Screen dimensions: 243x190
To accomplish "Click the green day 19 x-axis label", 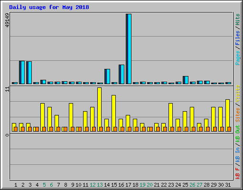I will 142,185.
